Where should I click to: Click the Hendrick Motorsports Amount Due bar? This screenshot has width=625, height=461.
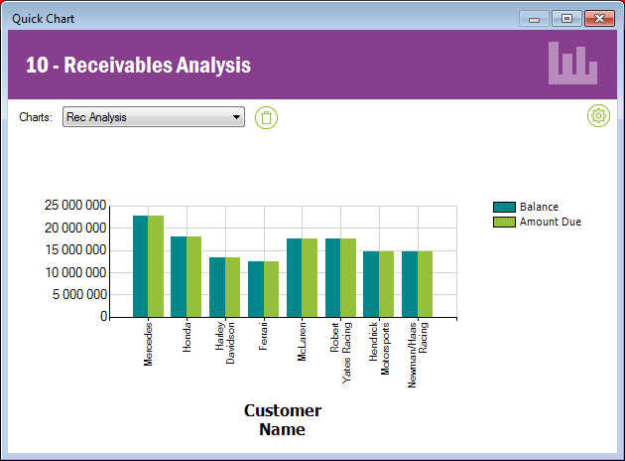(387, 284)
